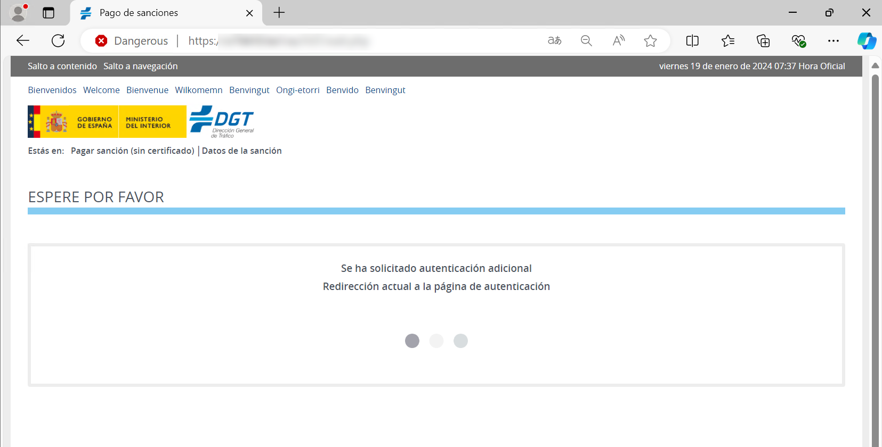The width and height of the screenshot is (882, 447).
Task: Open the translate page icon
Action: click(554, 41)
